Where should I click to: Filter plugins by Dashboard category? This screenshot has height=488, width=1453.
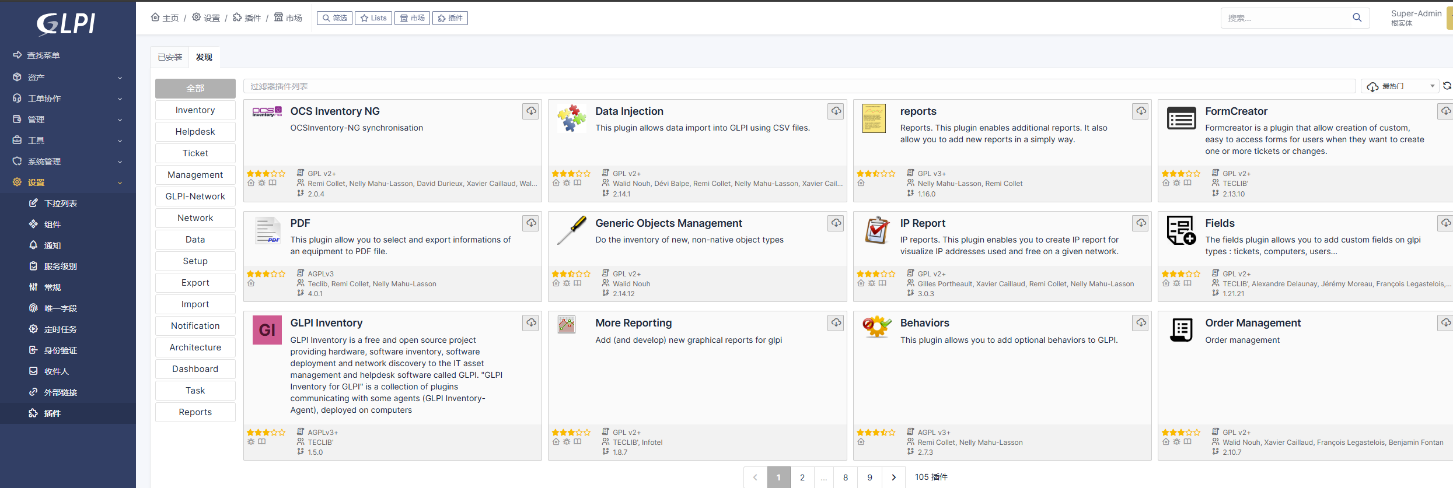pos(195,369)
